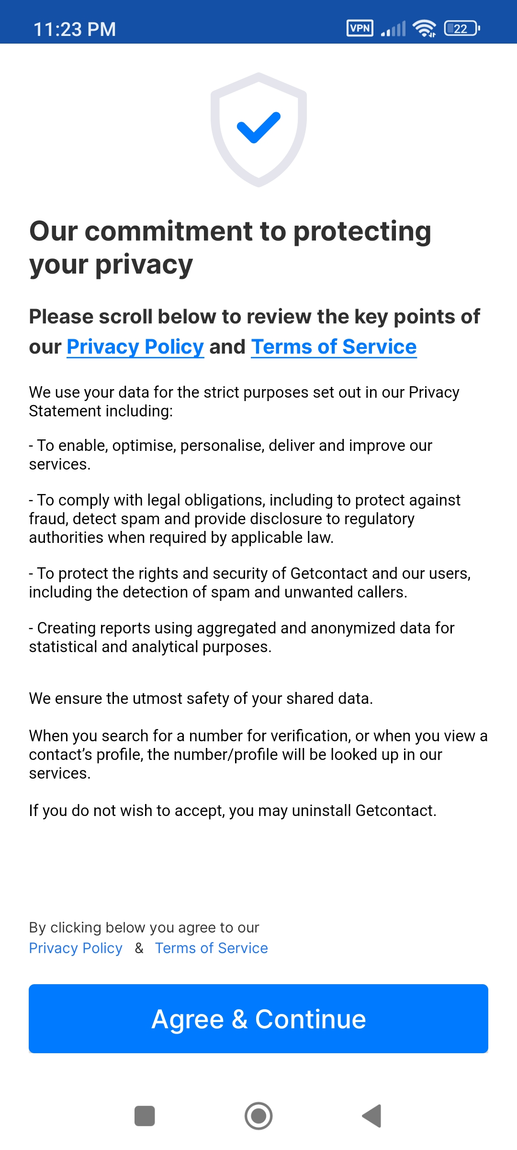
Task: Tap the Android back navigation arrow
Action: click(x=372, y=1116)
